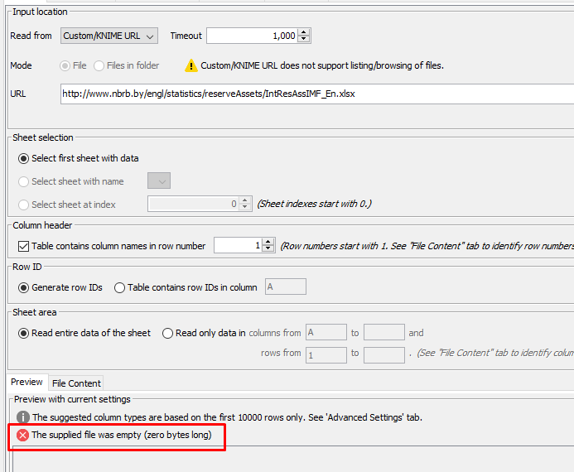Decrease Timeout with down arrow
The image size is (574, 472).
(x=304, y=40)
